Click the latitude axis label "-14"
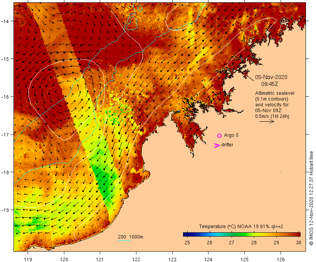 [x=5, y=21]
